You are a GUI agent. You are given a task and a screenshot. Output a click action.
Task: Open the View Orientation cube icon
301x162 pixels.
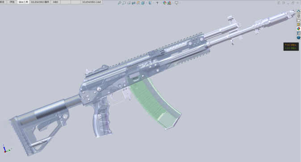click(143, 3)
